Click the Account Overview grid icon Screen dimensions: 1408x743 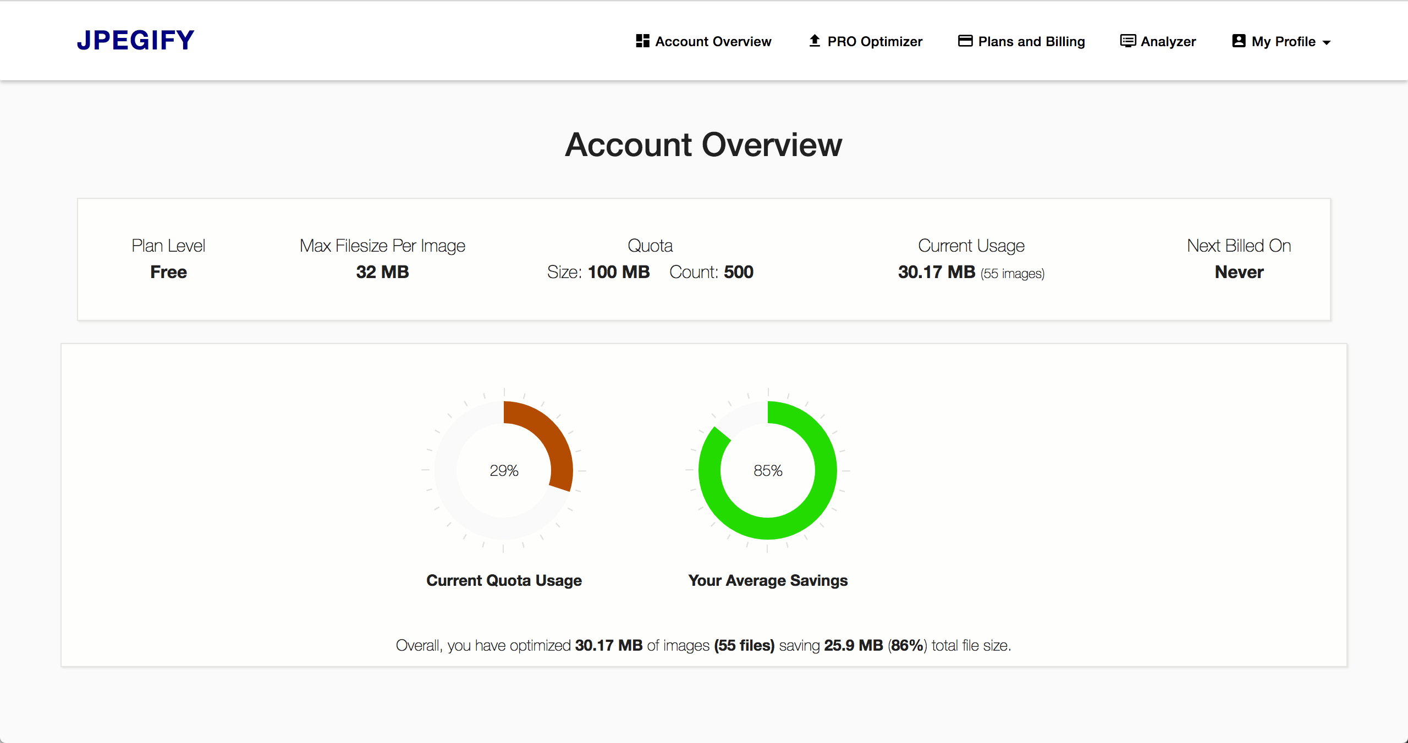(642, 41)
